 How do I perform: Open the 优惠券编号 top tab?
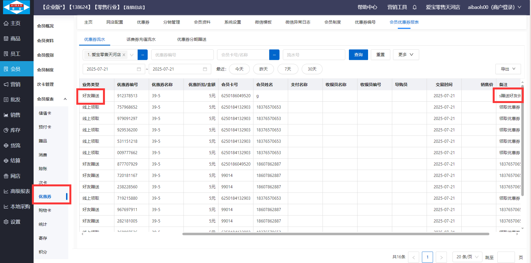pyautogui.click(x=365, y=22)
